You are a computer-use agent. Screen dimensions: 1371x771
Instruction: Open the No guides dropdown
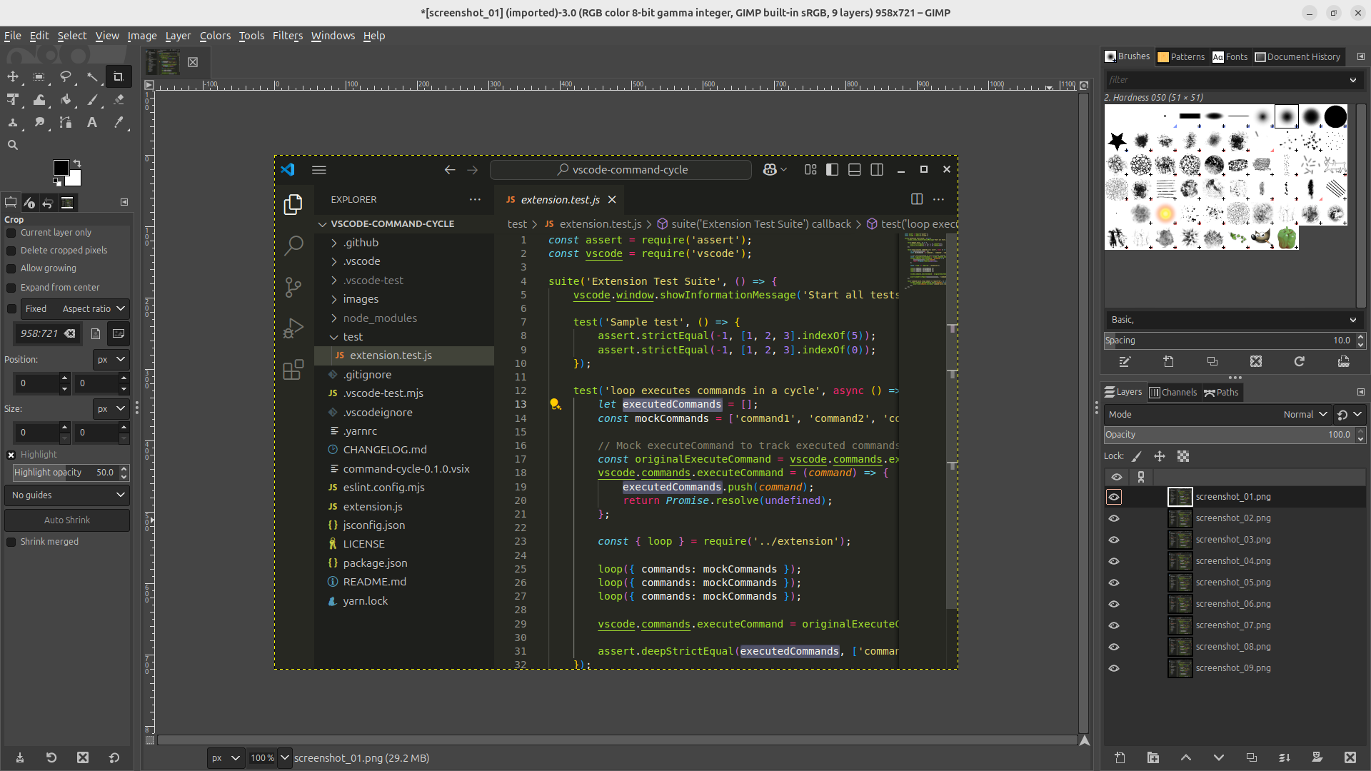67,495
